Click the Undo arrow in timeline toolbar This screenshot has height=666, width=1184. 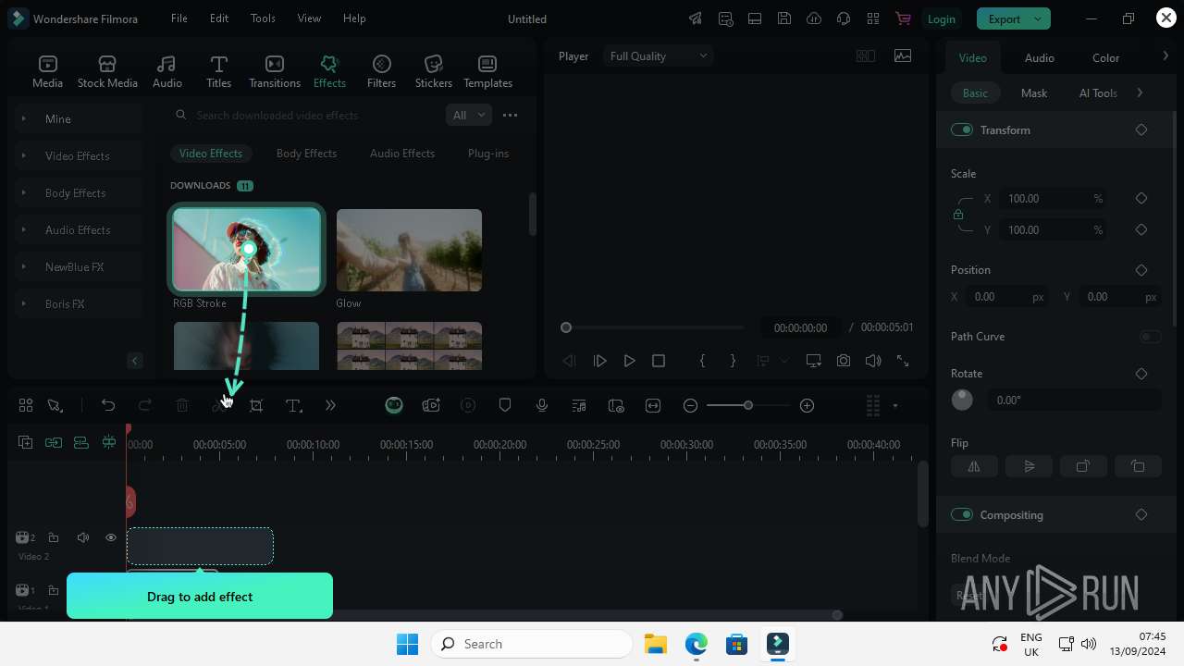pos(108,405)
